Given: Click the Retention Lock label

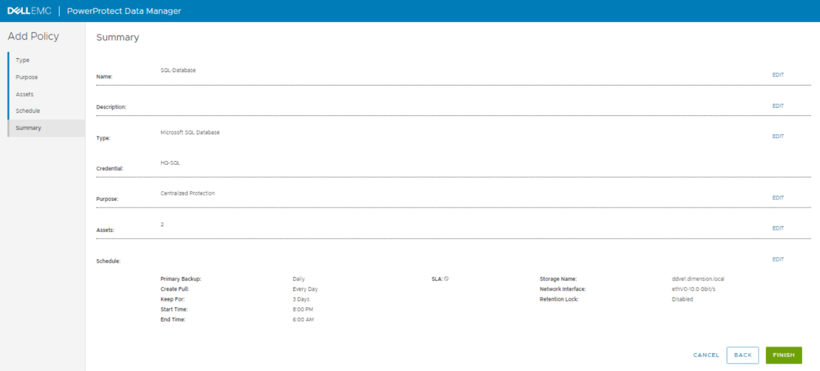Looking at the screenshot, I should [559, 299].
